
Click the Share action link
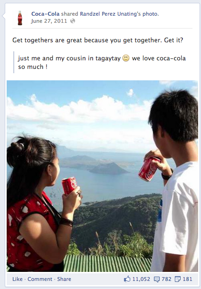(64, 279)
